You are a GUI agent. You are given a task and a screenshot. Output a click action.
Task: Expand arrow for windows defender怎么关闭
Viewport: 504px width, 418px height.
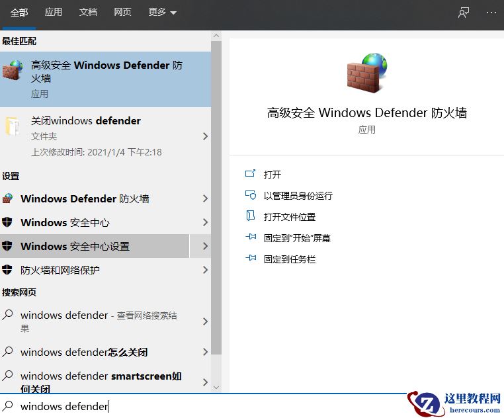pyautogui.click(x=205, y=352)
